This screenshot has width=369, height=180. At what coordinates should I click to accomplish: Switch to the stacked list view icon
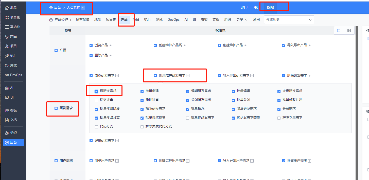coord(339,30)
